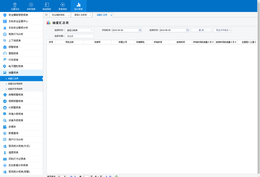This screenshot has width=260, height=177.
Task: Click the calendar icon for 开始时间
Action: tap(140, 30)
